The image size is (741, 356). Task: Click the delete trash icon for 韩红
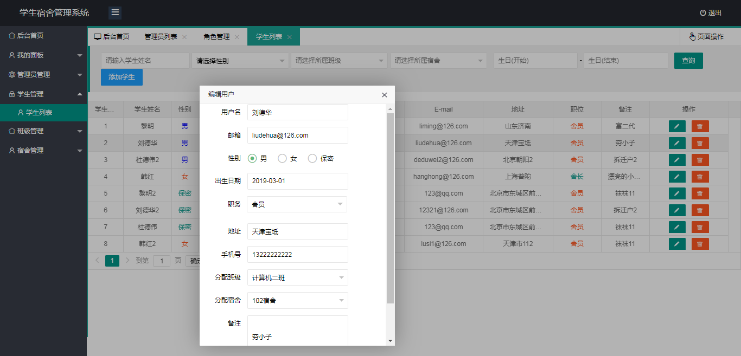coord(700,176)
